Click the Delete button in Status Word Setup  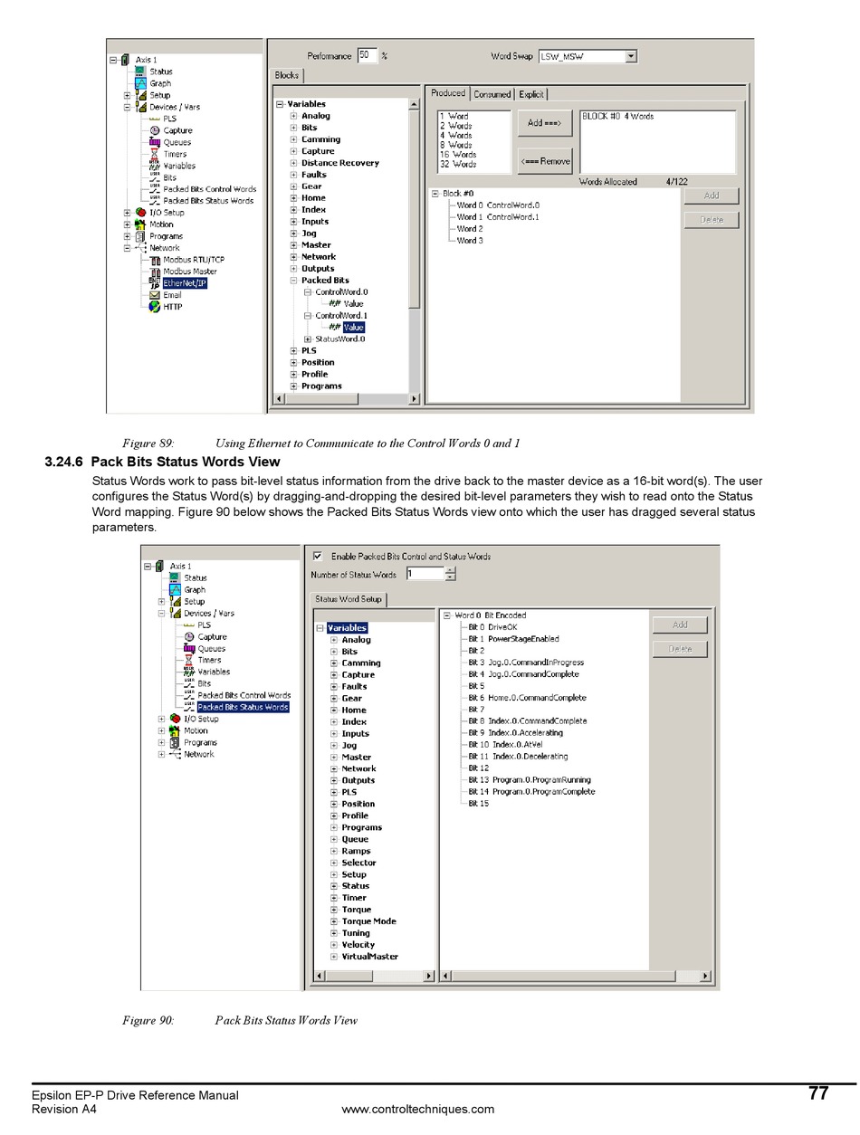(x=680, y=649)
